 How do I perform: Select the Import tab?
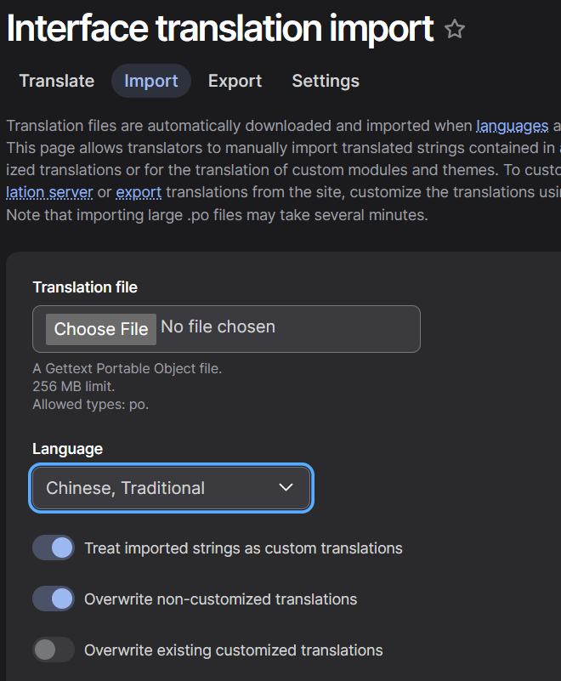[x=151, y=81]
